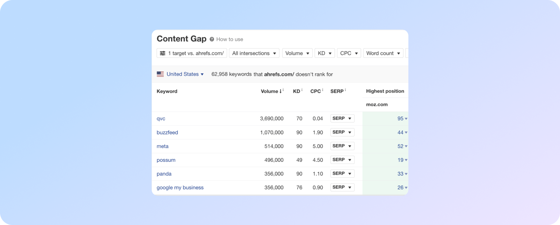Image resolution: width=560 pixels, height=225 pixels.
Task: Open the targets settings sliders icon
Action: (163, 53)
